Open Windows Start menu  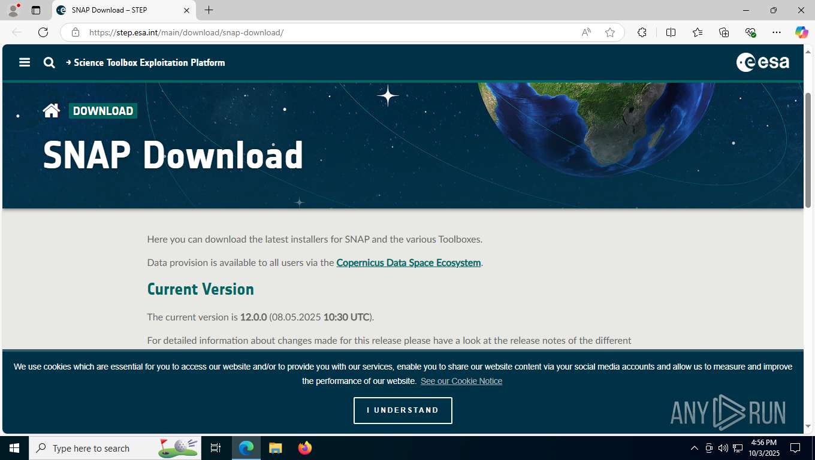14,448
